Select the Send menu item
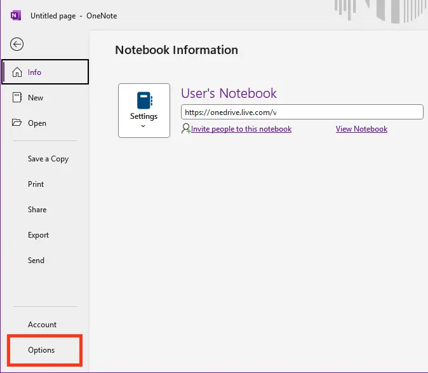This screenshot has height=373, width=428. 36,261
